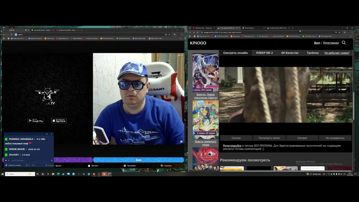
Task: Click the gift icon on the webcam video
Action: click(x=181, y=141)
